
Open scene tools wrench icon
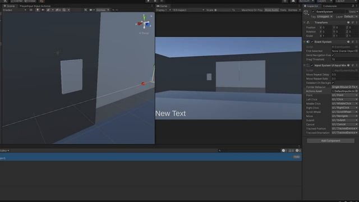(85, 10)
